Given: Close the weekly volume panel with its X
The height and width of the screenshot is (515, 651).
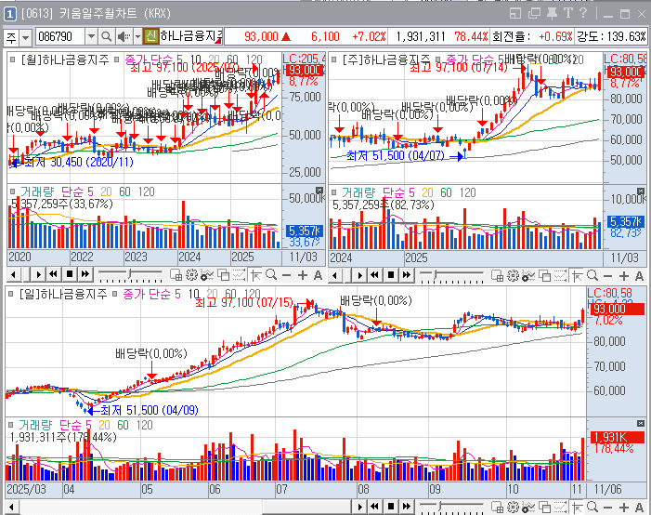Looking at the screenshot, I should pyautogui.click(x=641, y=191).
